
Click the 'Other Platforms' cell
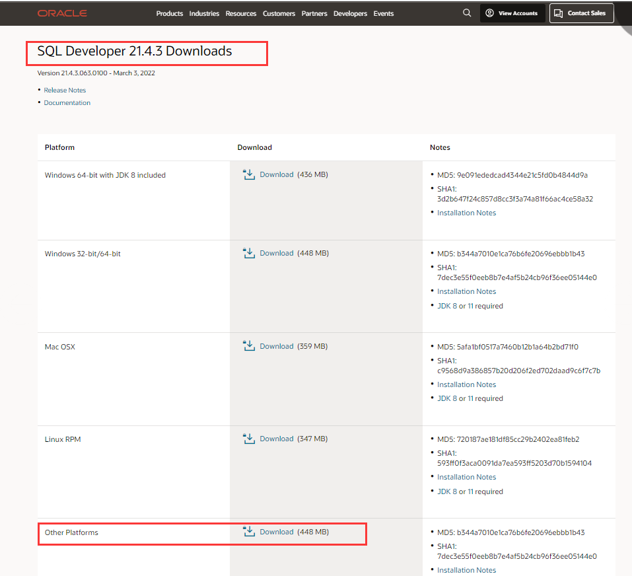tap(71, 532)
